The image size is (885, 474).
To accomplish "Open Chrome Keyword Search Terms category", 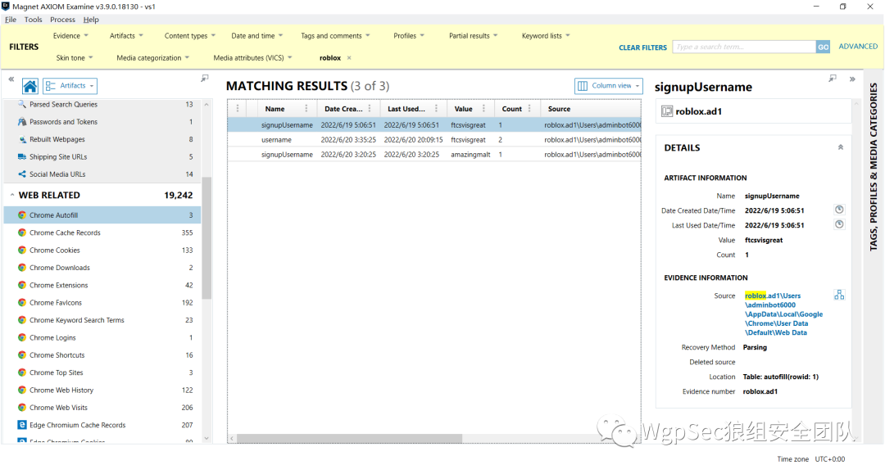I will [x=102, y=319].
